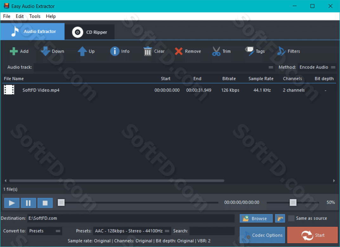
Task: Open the Edit menu
Action: pos(20,16)
